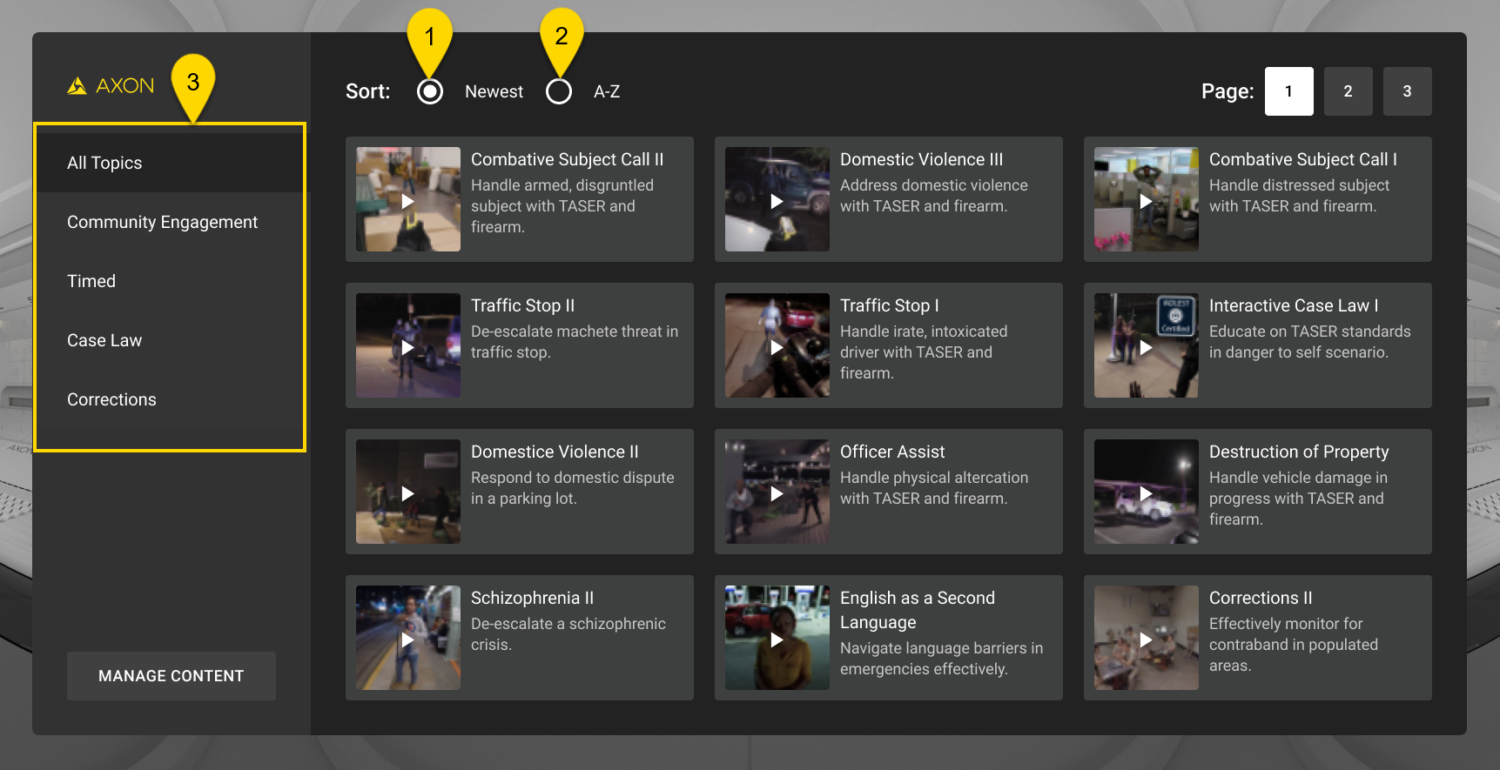
Task: Play Schizophrenia II video
Action: (408, 638)
